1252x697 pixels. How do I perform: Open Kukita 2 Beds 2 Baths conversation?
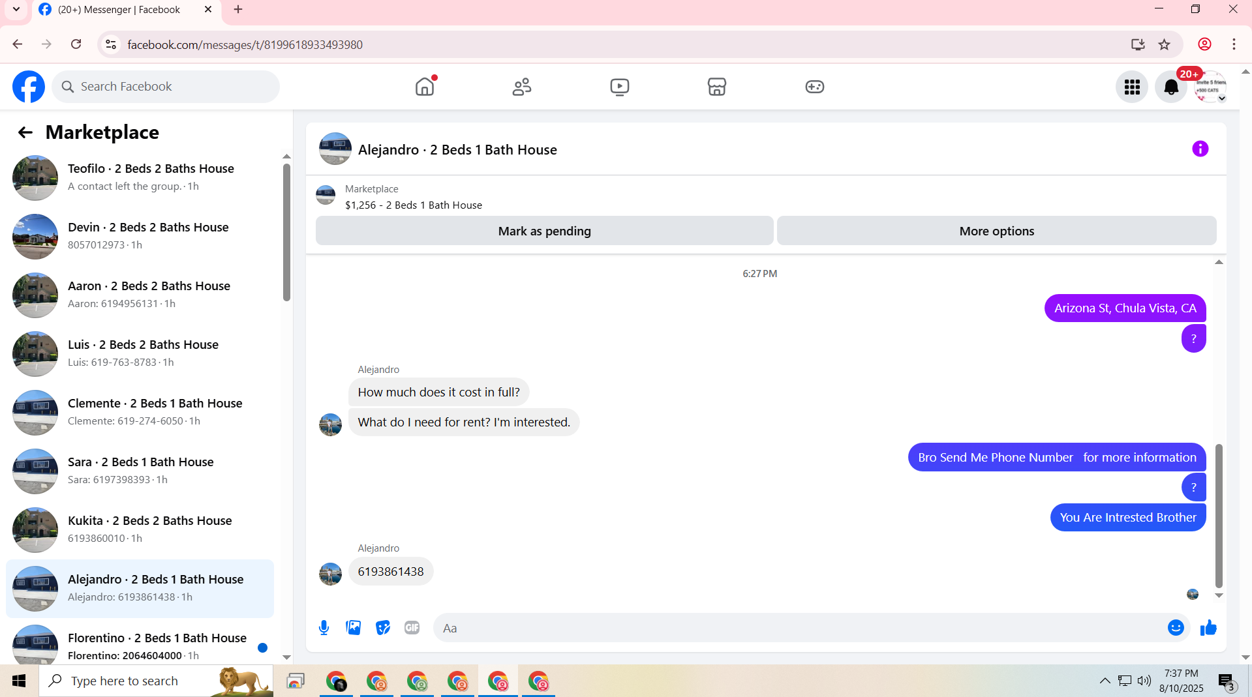140,529
